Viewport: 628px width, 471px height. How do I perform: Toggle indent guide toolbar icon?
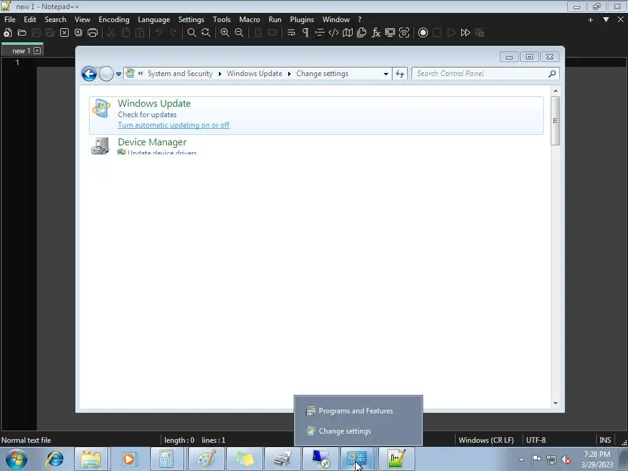point(319,33)
